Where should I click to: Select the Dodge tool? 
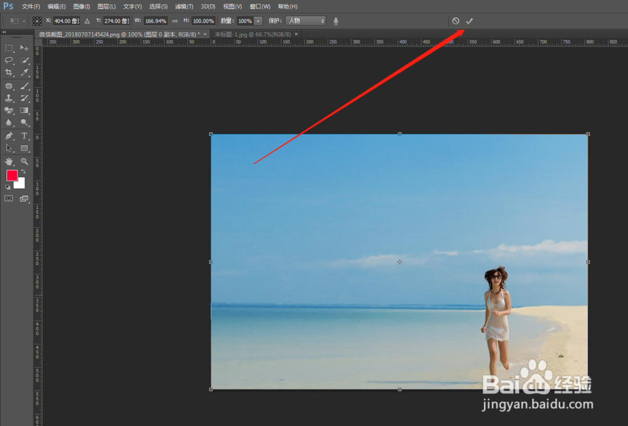click(x=24, y=123)
